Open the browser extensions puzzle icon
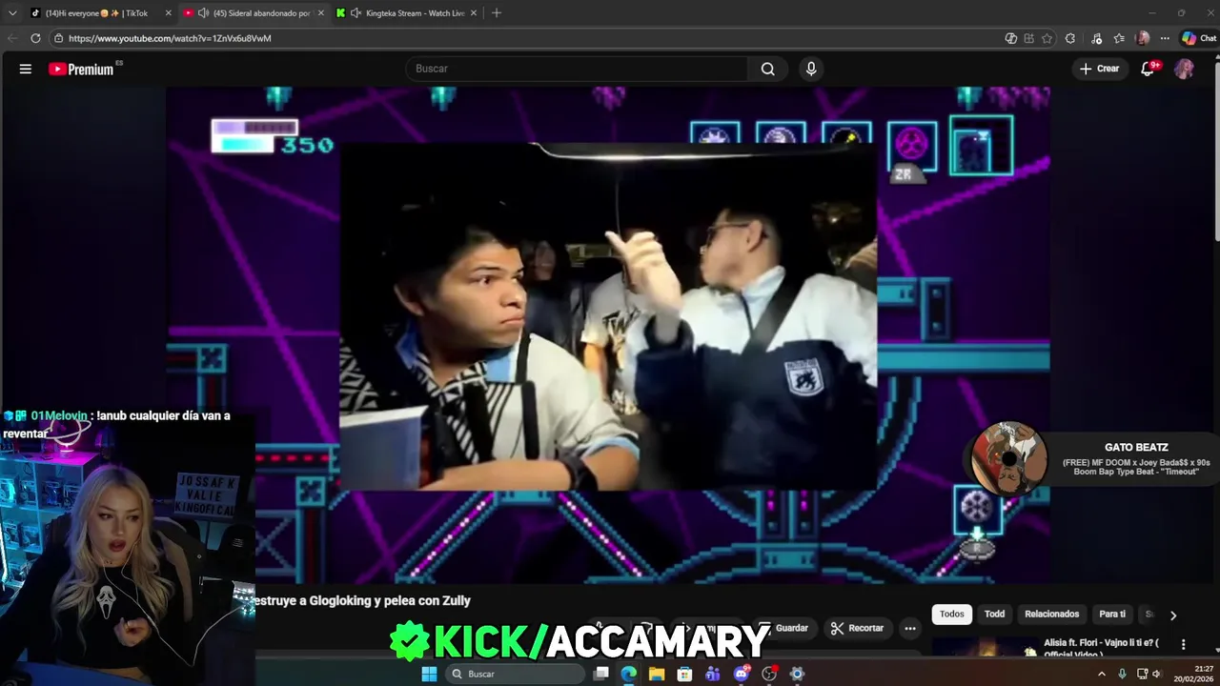 pos(1070,38)
